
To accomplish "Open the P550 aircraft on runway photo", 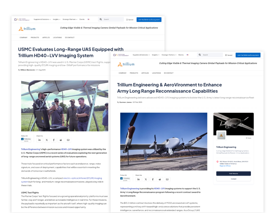I will coord(164,141).
